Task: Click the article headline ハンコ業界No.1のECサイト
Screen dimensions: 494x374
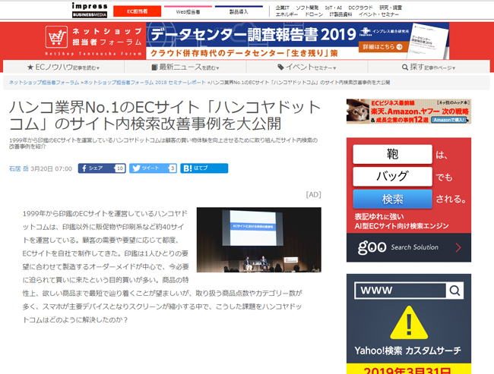Action: (165, 115)
